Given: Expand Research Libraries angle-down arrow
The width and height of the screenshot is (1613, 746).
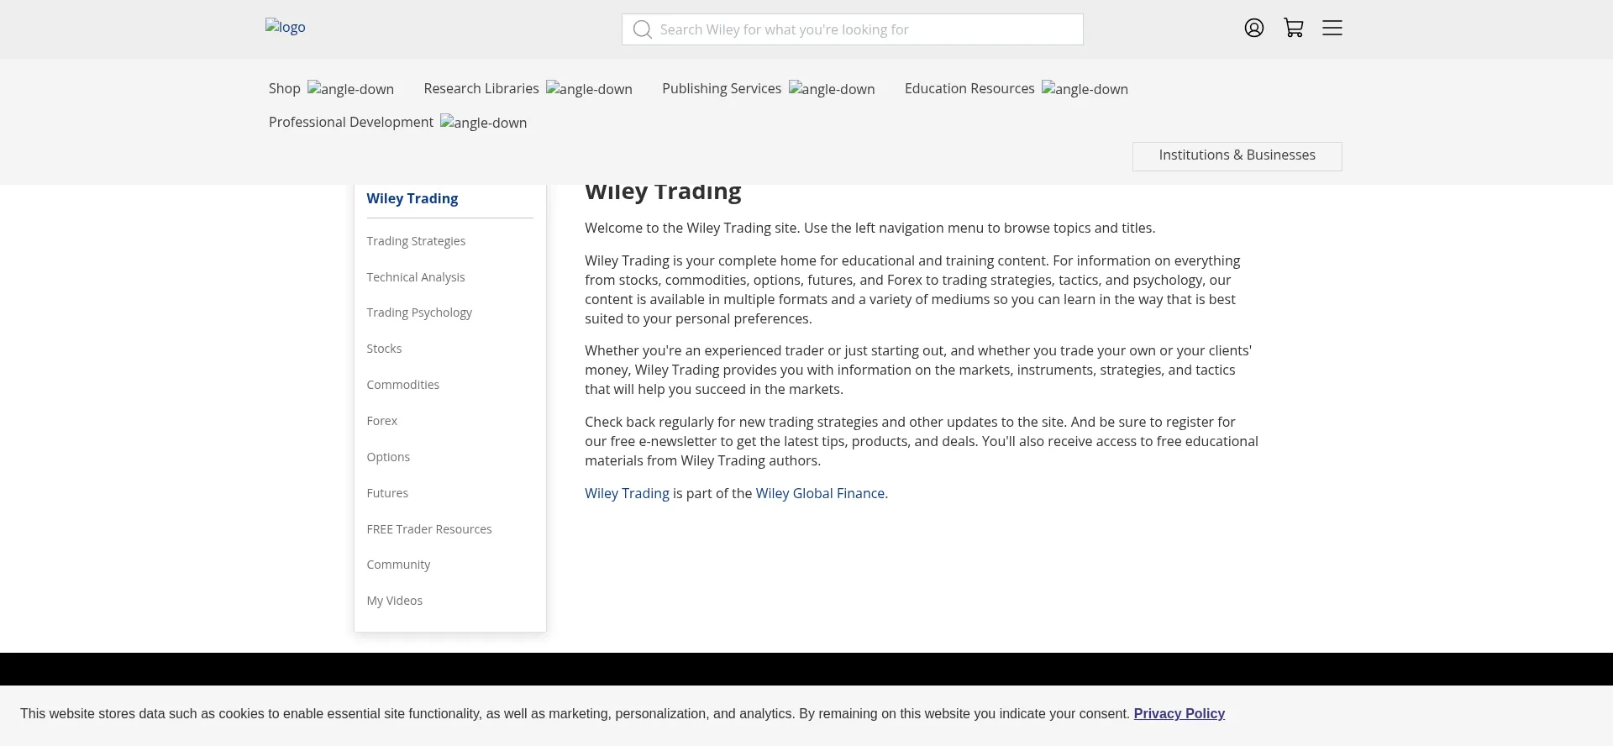Looking at the screenshot, I should 589,89.
